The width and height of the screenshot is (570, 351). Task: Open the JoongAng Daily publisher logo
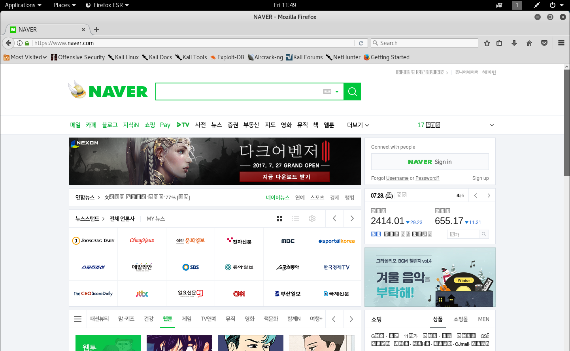[93, 241]
